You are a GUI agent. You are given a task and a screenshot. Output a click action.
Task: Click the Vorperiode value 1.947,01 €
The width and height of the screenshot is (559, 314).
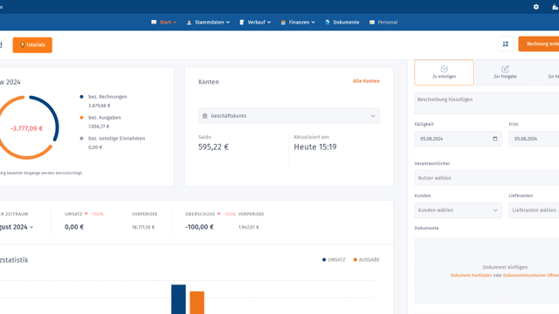point(249,227)
